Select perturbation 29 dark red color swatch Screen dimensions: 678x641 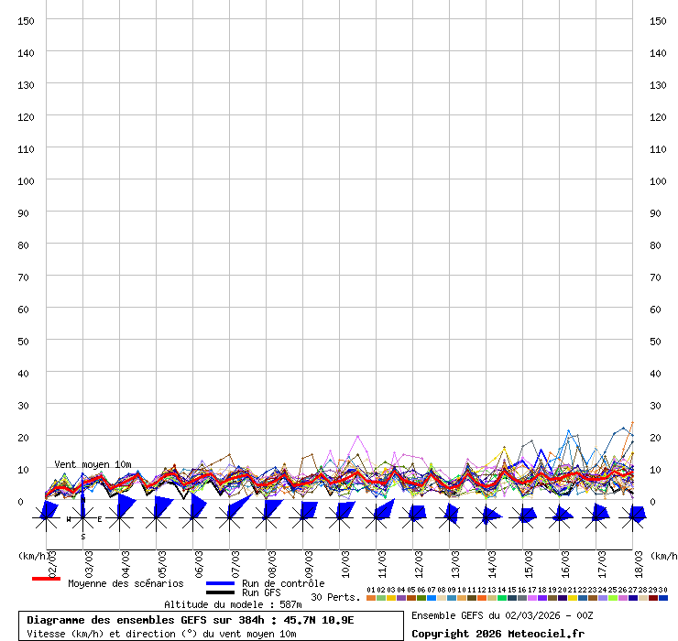[653, 598]
